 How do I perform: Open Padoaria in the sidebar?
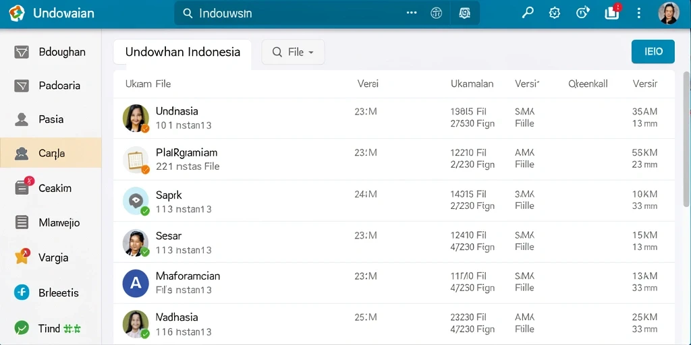(51, 86)
